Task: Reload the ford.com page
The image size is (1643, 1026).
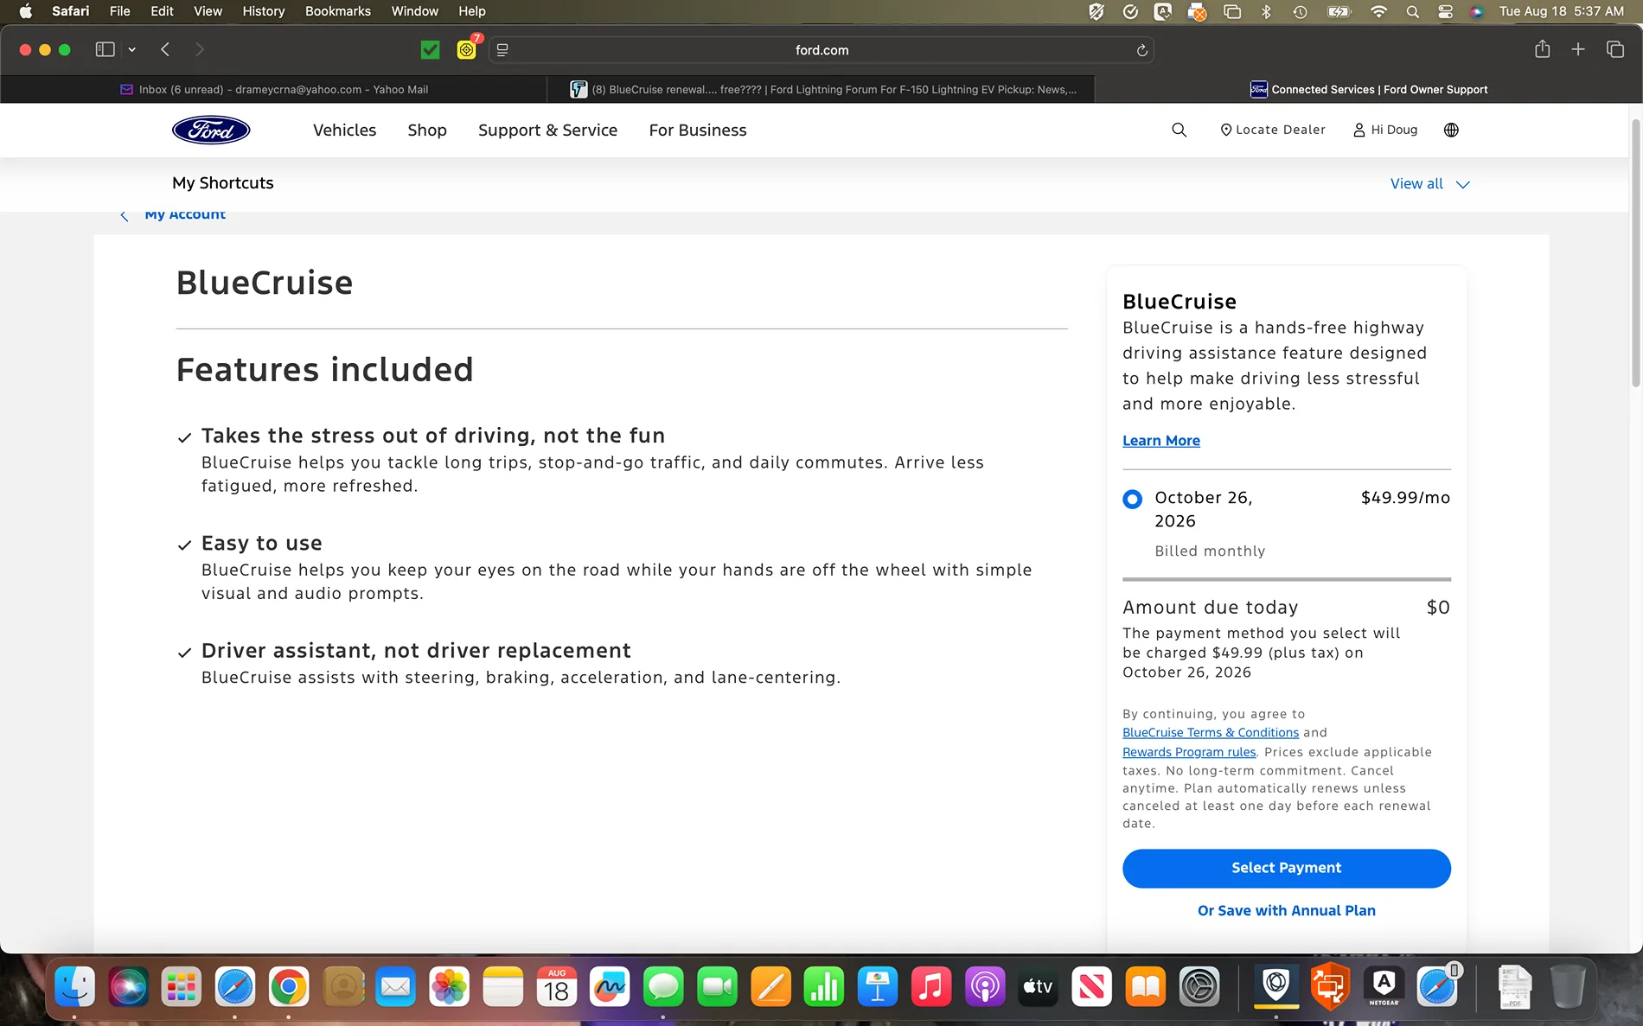Action: 1141,50
